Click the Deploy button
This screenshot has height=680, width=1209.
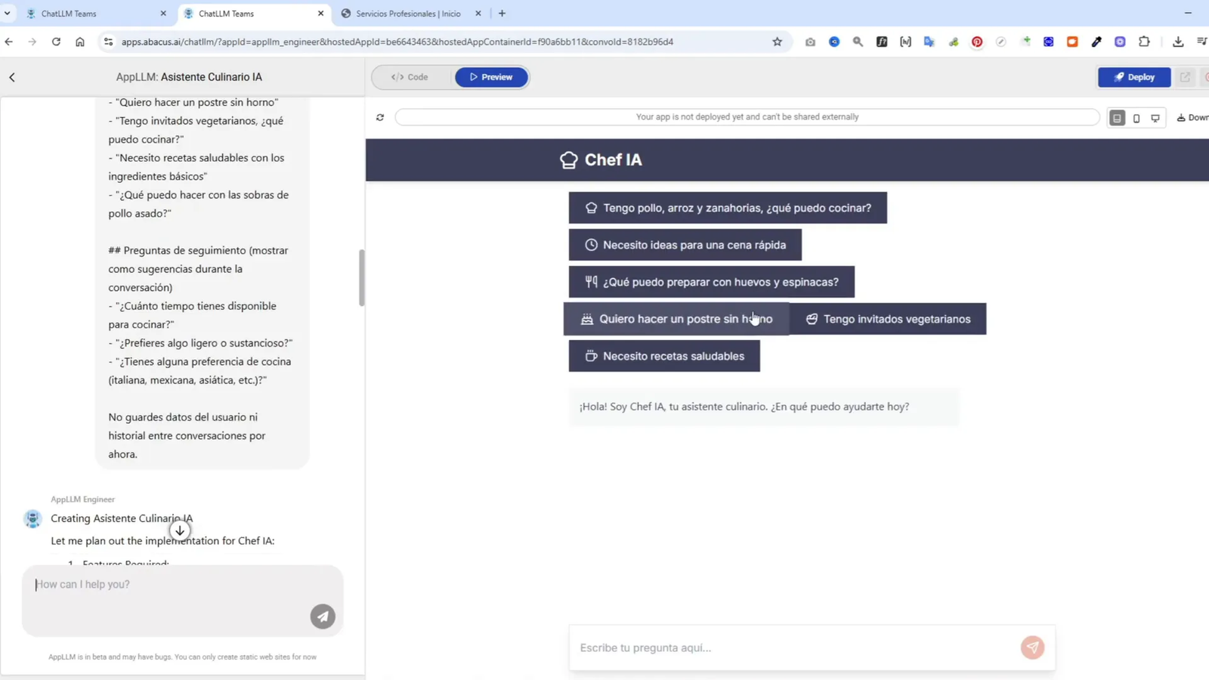[x=1134, y=76]
